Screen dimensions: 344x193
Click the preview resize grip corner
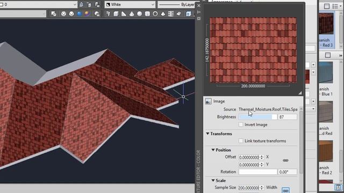(x=300, y=93)
